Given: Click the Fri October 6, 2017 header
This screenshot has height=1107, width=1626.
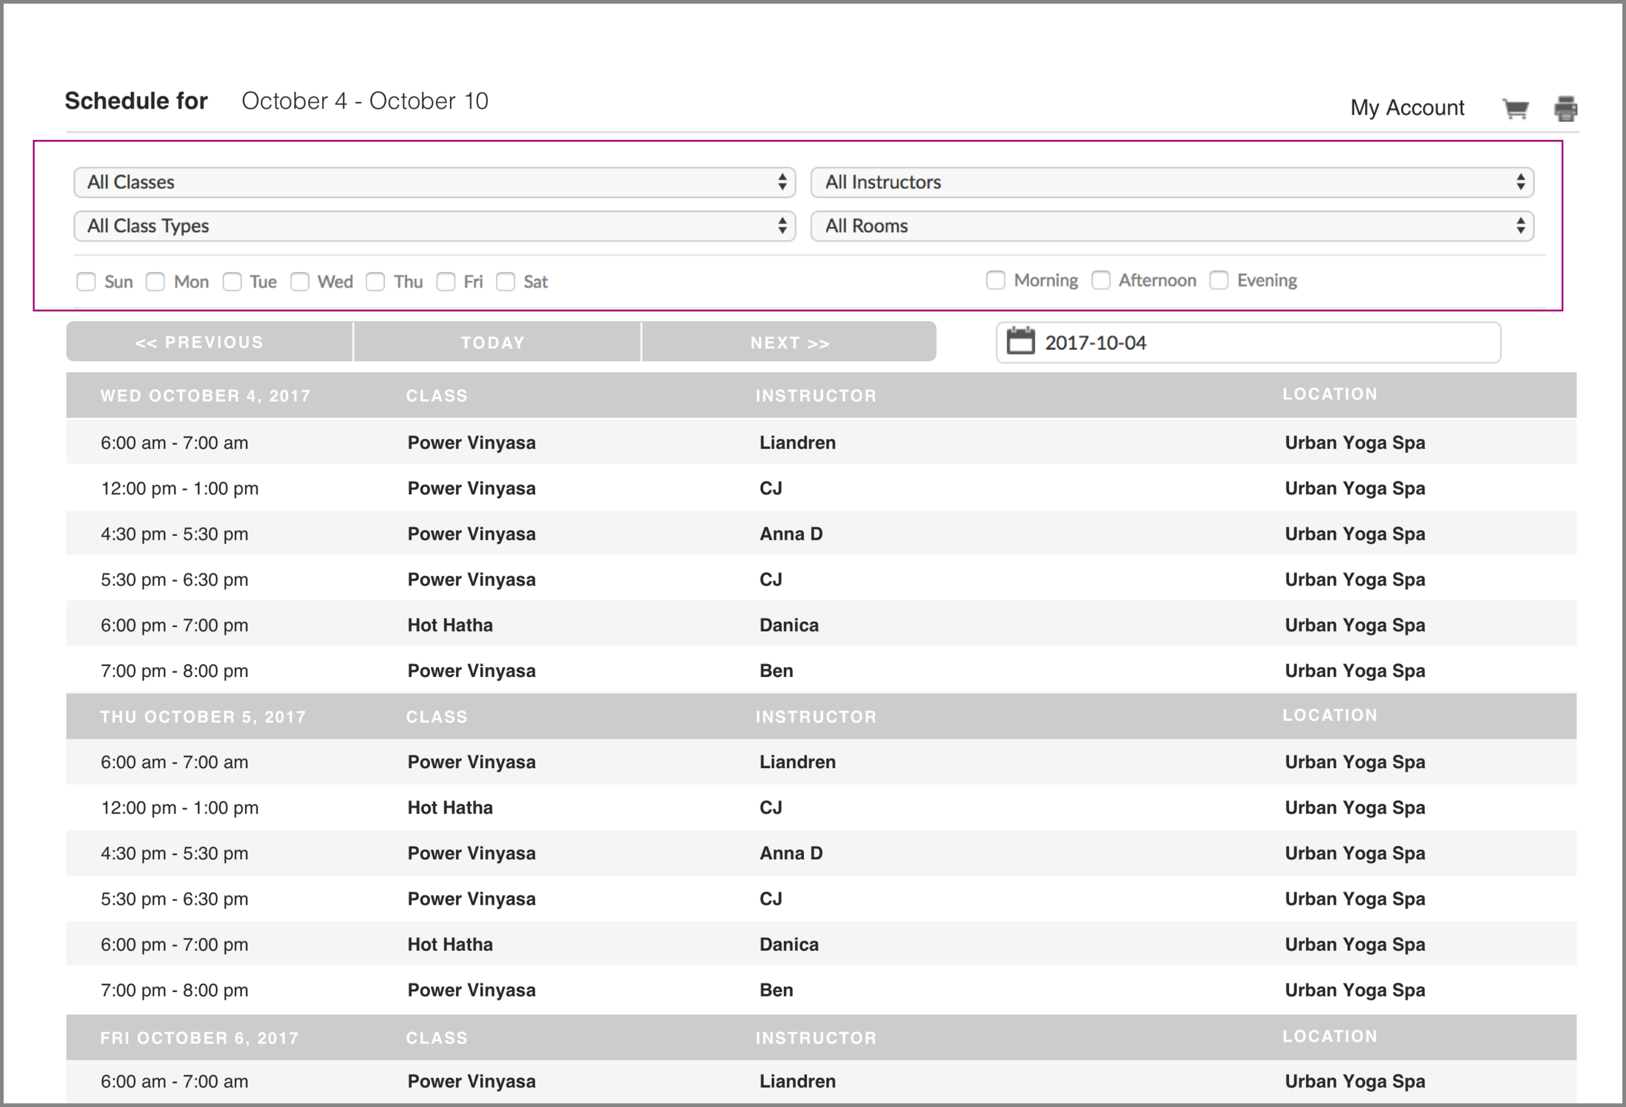Looking at the screenshot, I should [200, 1037].
